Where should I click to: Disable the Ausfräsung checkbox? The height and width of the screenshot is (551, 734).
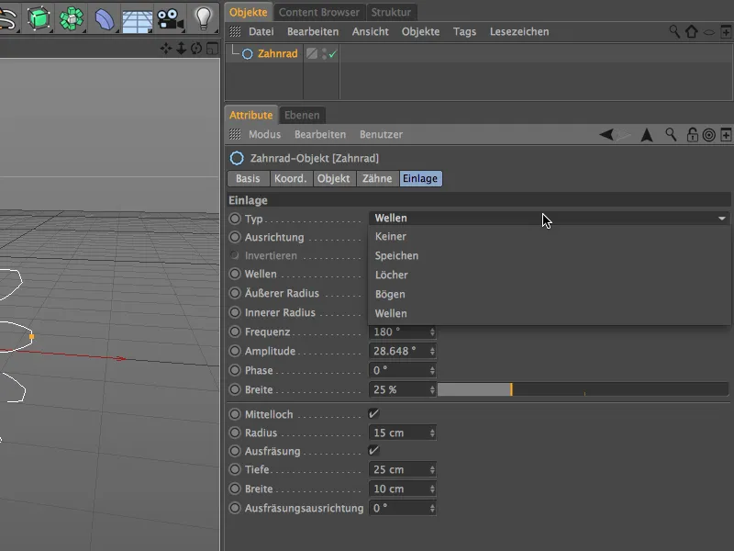coord(373,451)
